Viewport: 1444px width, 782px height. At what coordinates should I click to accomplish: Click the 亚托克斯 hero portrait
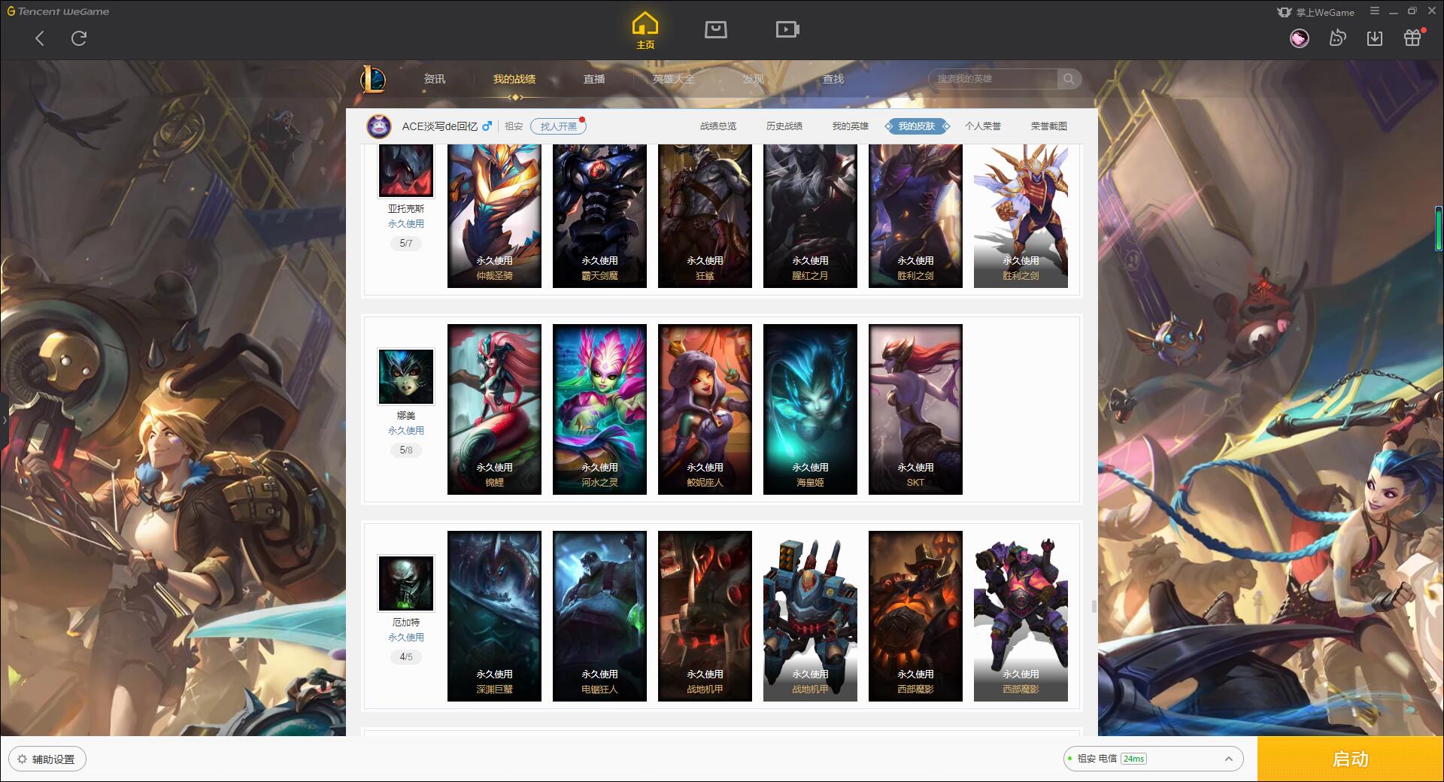click(x=406, y=171)
